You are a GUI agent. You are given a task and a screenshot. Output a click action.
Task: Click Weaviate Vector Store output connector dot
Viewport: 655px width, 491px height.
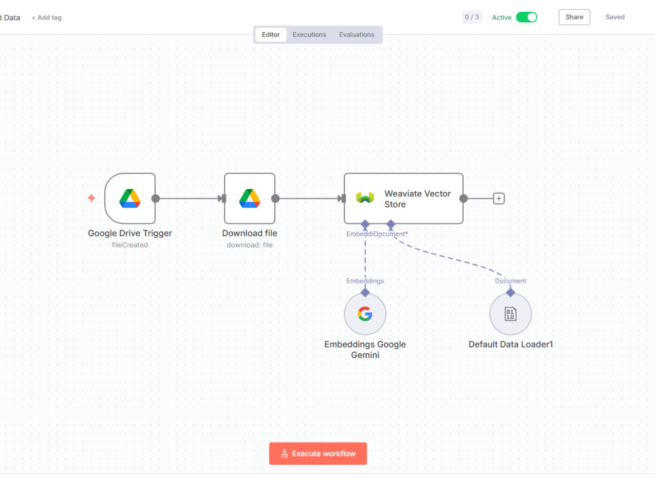click(464, 198)
